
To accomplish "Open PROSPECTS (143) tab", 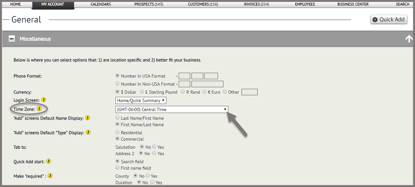I will pyautogui.click(x=149, y=4).
